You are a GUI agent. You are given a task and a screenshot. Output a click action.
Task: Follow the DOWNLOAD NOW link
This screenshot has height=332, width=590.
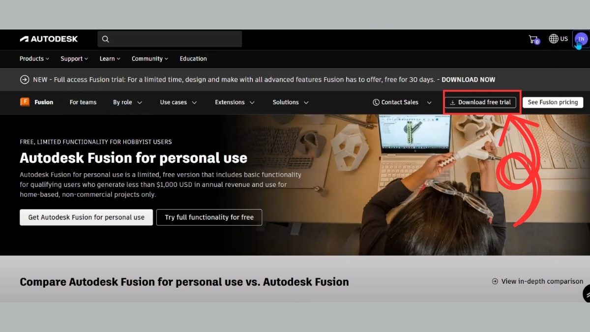tap(469, 80)
